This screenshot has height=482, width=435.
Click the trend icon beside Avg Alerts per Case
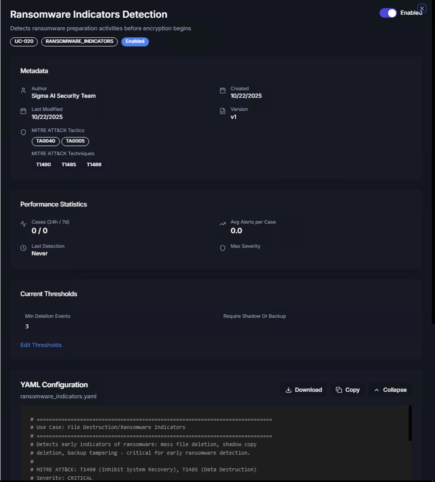click(x=223, y=224)
